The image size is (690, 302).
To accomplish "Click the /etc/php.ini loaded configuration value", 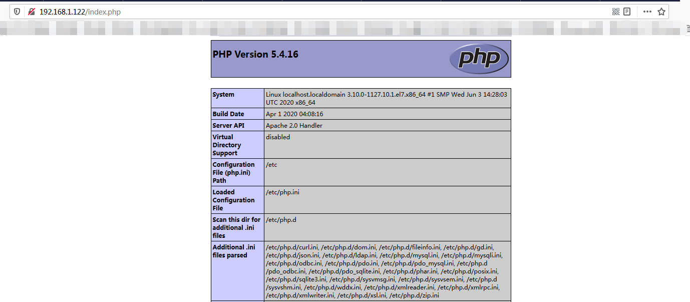I will [x=282, y=192].
